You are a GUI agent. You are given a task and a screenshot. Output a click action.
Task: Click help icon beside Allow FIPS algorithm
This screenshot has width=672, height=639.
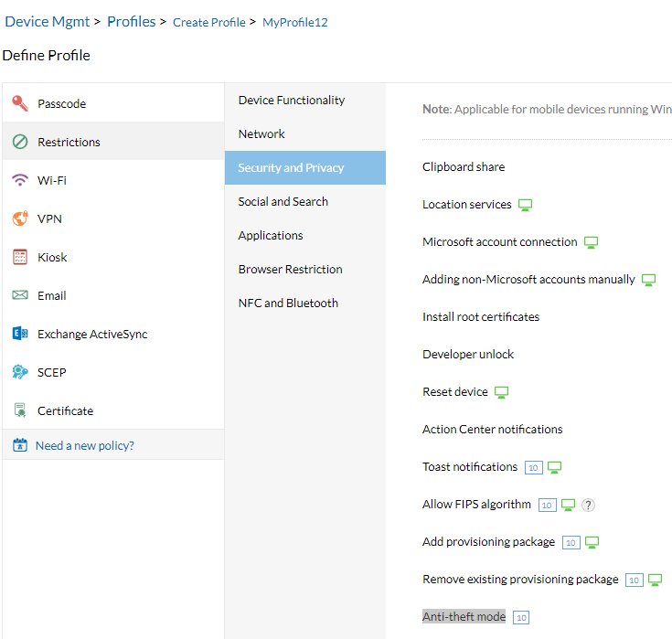coord(589,505)
